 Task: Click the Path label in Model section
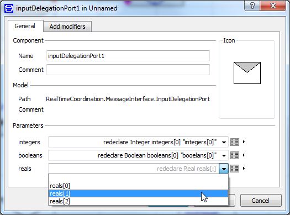point(24,99)
